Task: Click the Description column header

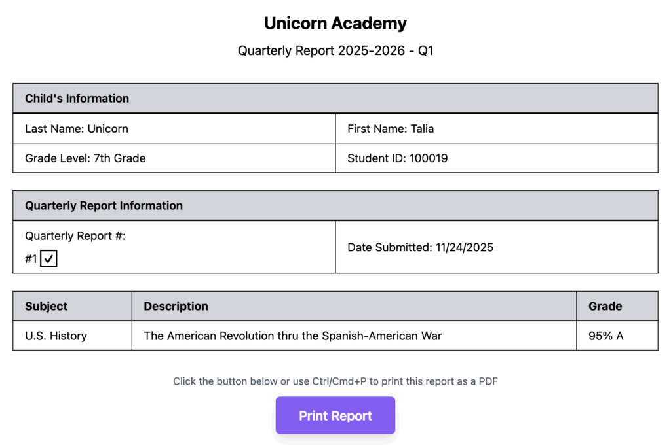Action: [176, 306]
